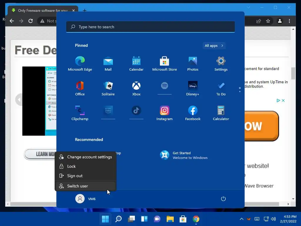301x226 pixels.
Task: Open the clock showing 4:53 PM
Action: 288,219
